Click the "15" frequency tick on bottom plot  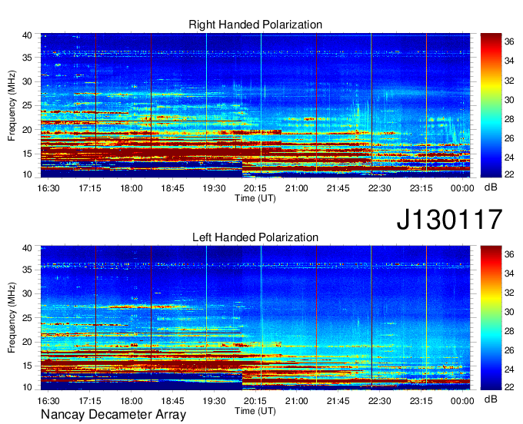(x=27, y=366)
